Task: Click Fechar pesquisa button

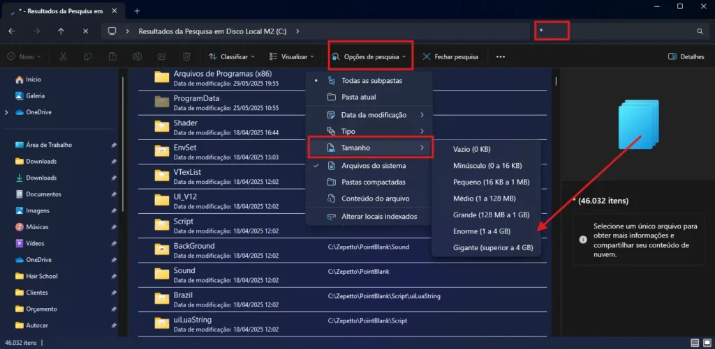Action: tap(450, 57)
